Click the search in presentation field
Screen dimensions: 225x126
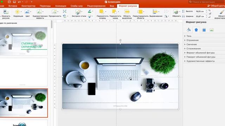click(207, 2)
